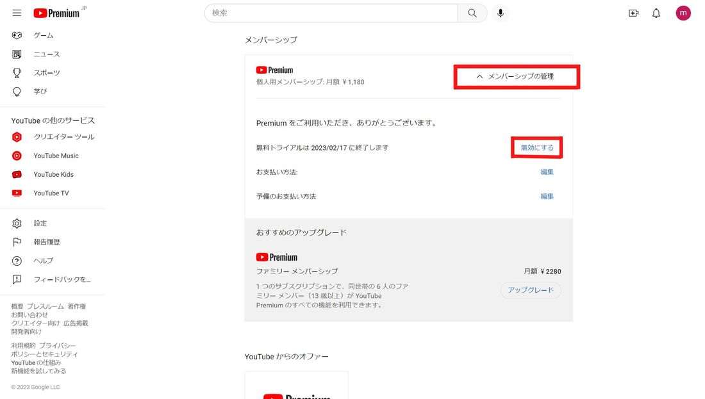Click ポリシーとセキュリティ footer link

click(44, 354)
